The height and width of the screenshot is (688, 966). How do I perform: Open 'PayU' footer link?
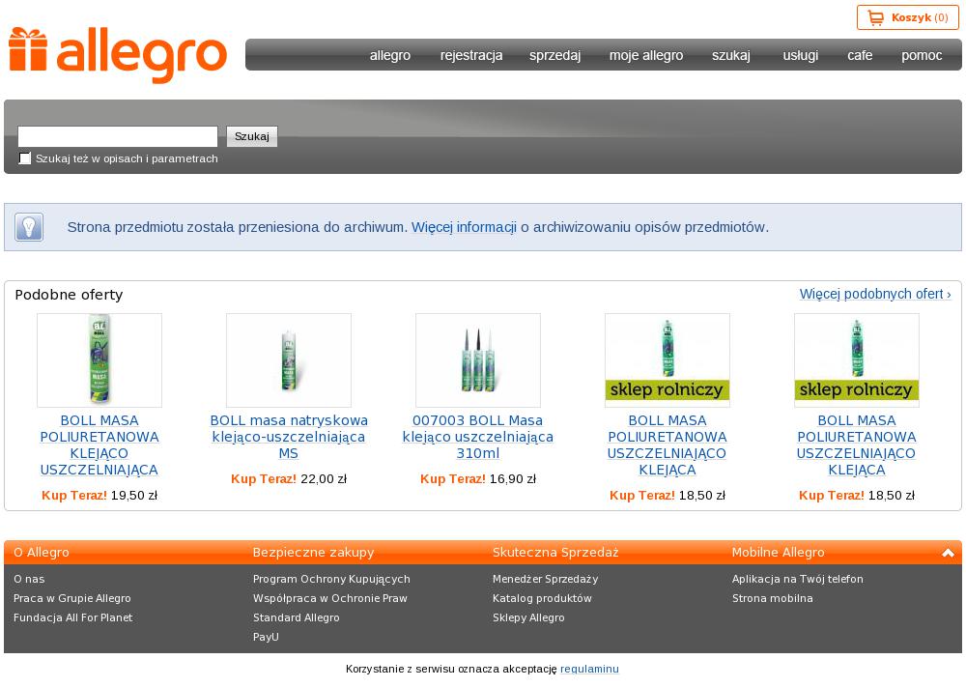click(x=267, y=637)
